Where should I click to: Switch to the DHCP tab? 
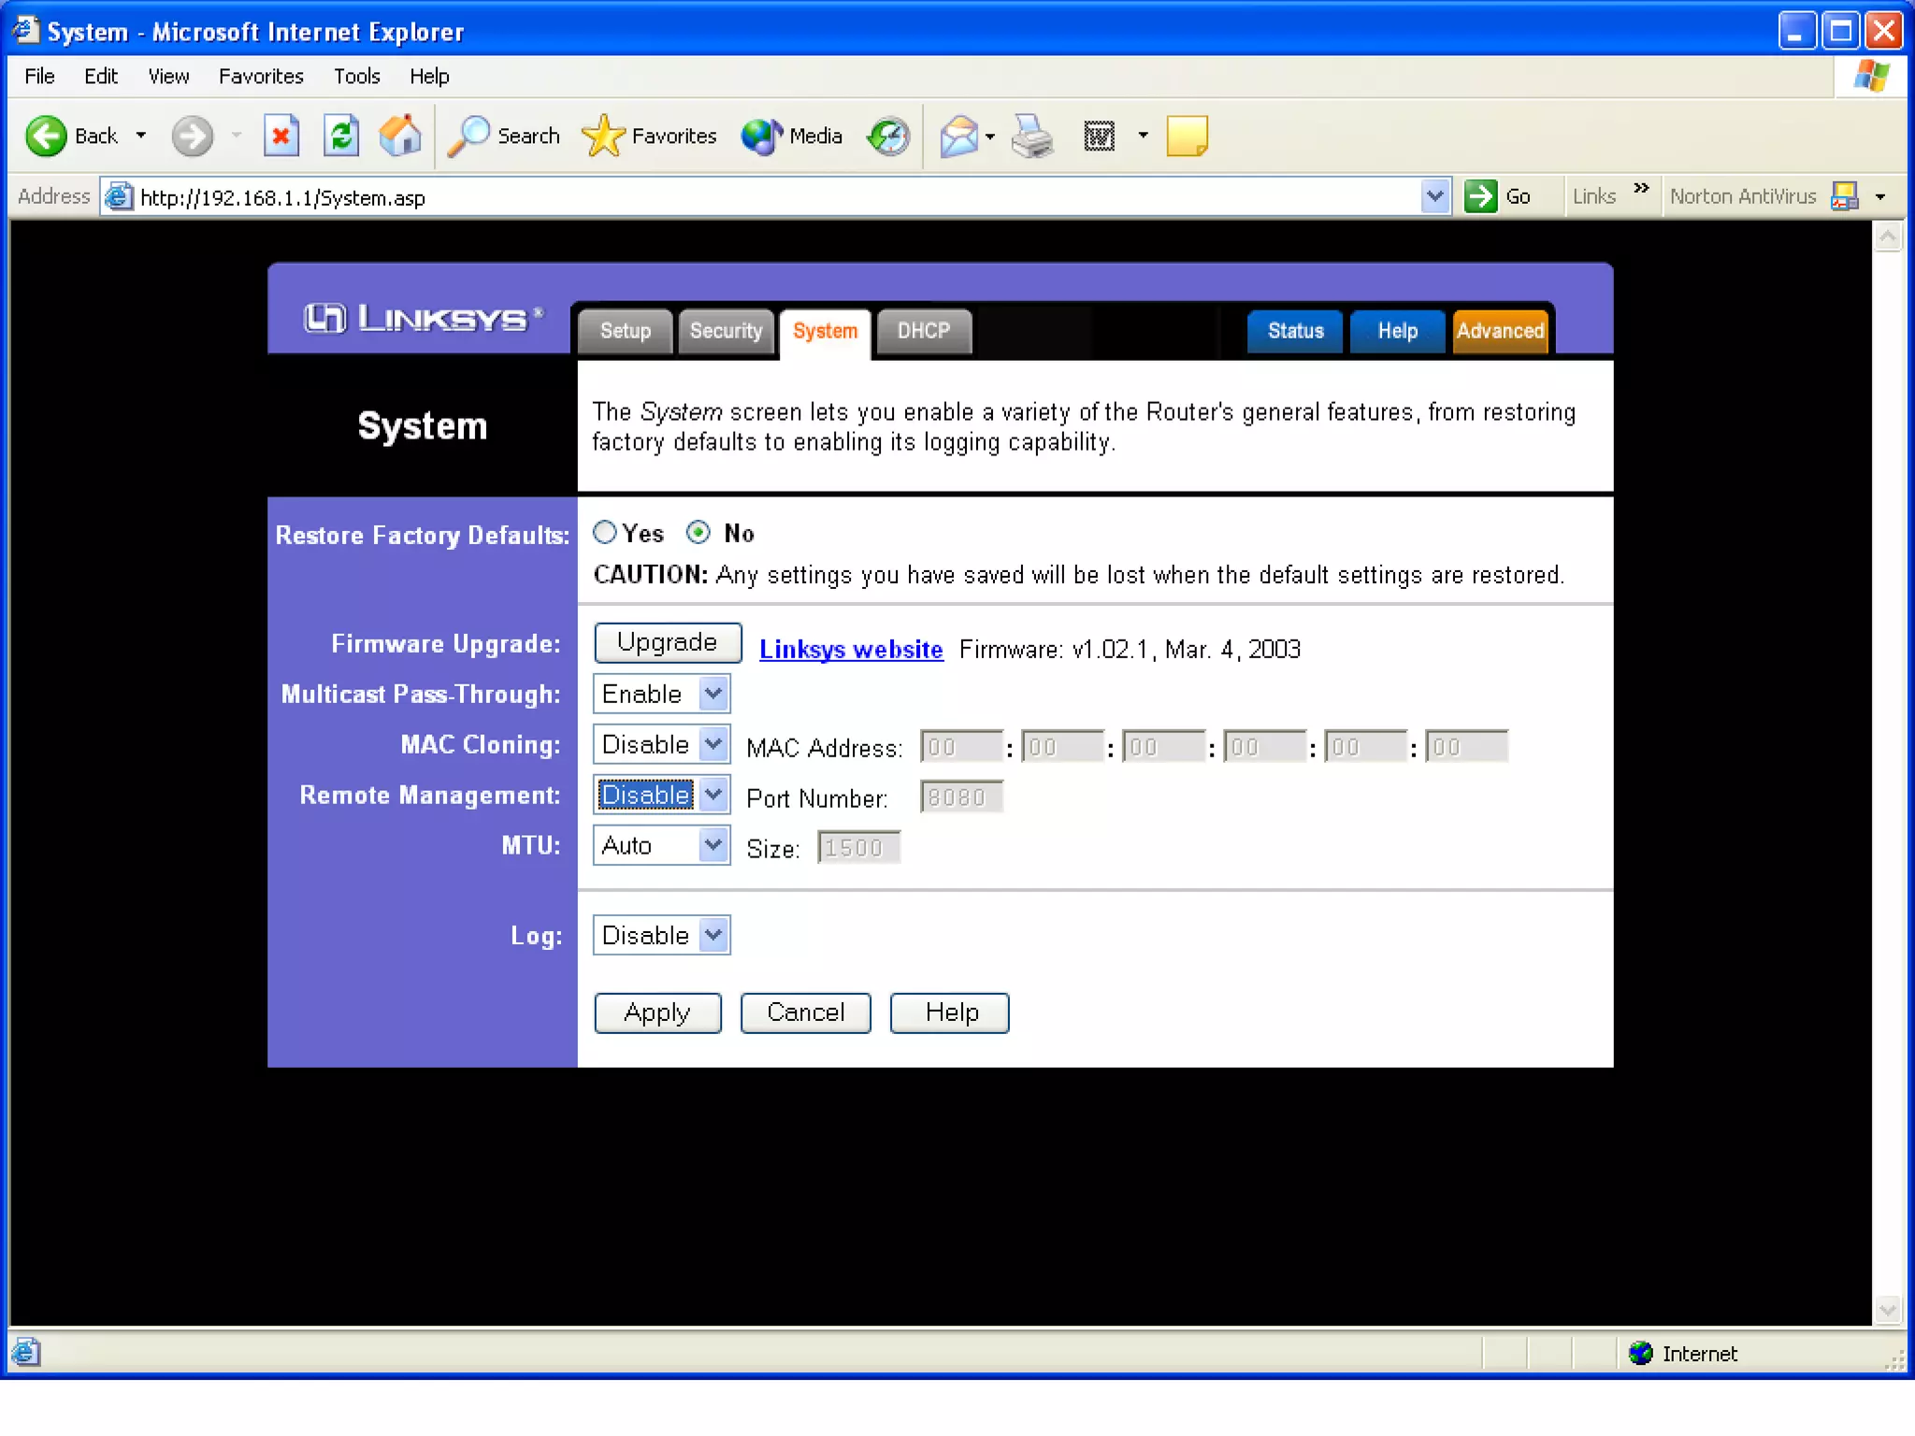tap(923, 331)
